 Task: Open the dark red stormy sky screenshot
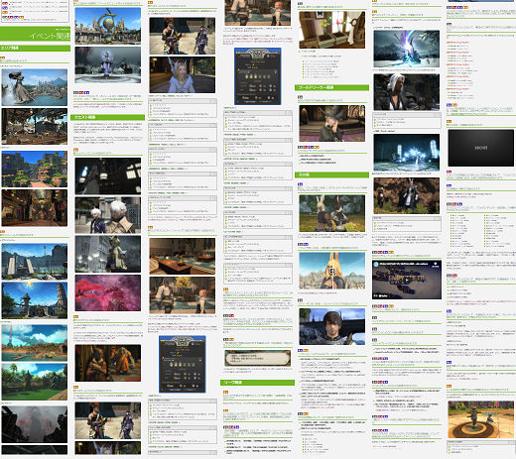pos(35,424)
